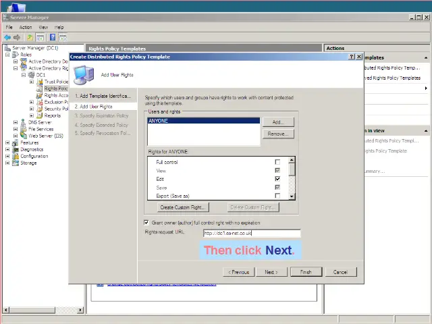Select step 2 Add User Rights
The width and height of the screenshot is (432, 324).
[x=103, y=107]
